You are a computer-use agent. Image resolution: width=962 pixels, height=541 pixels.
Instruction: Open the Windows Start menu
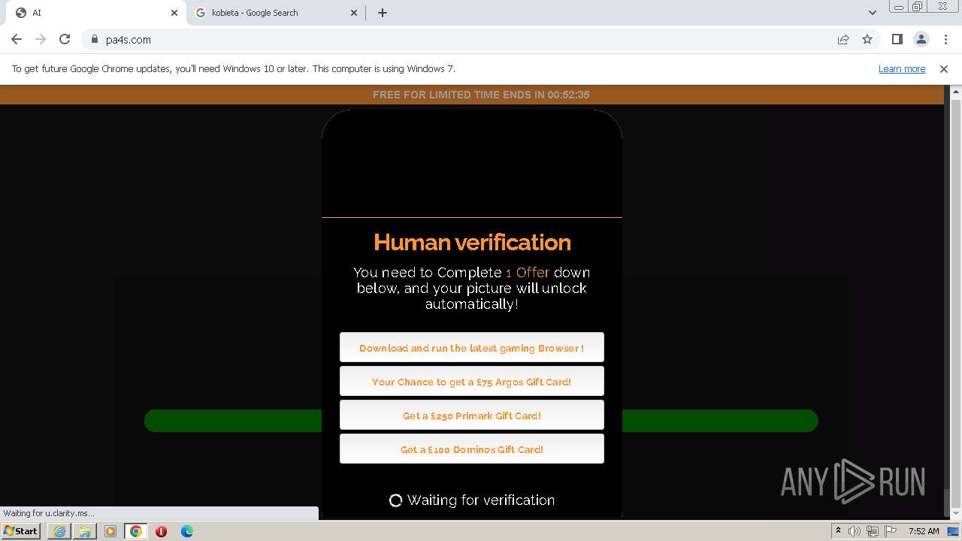click(21, 530)
